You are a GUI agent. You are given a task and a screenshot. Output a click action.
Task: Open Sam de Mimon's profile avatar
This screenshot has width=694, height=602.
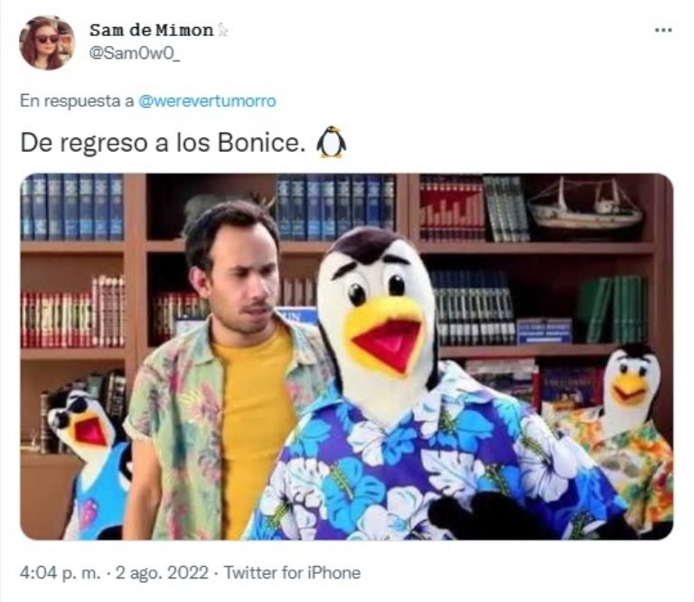pyautogui.click(x=47, y=43)
